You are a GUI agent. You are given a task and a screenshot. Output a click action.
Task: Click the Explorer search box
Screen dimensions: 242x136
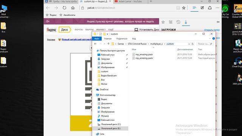pos(205,44)
